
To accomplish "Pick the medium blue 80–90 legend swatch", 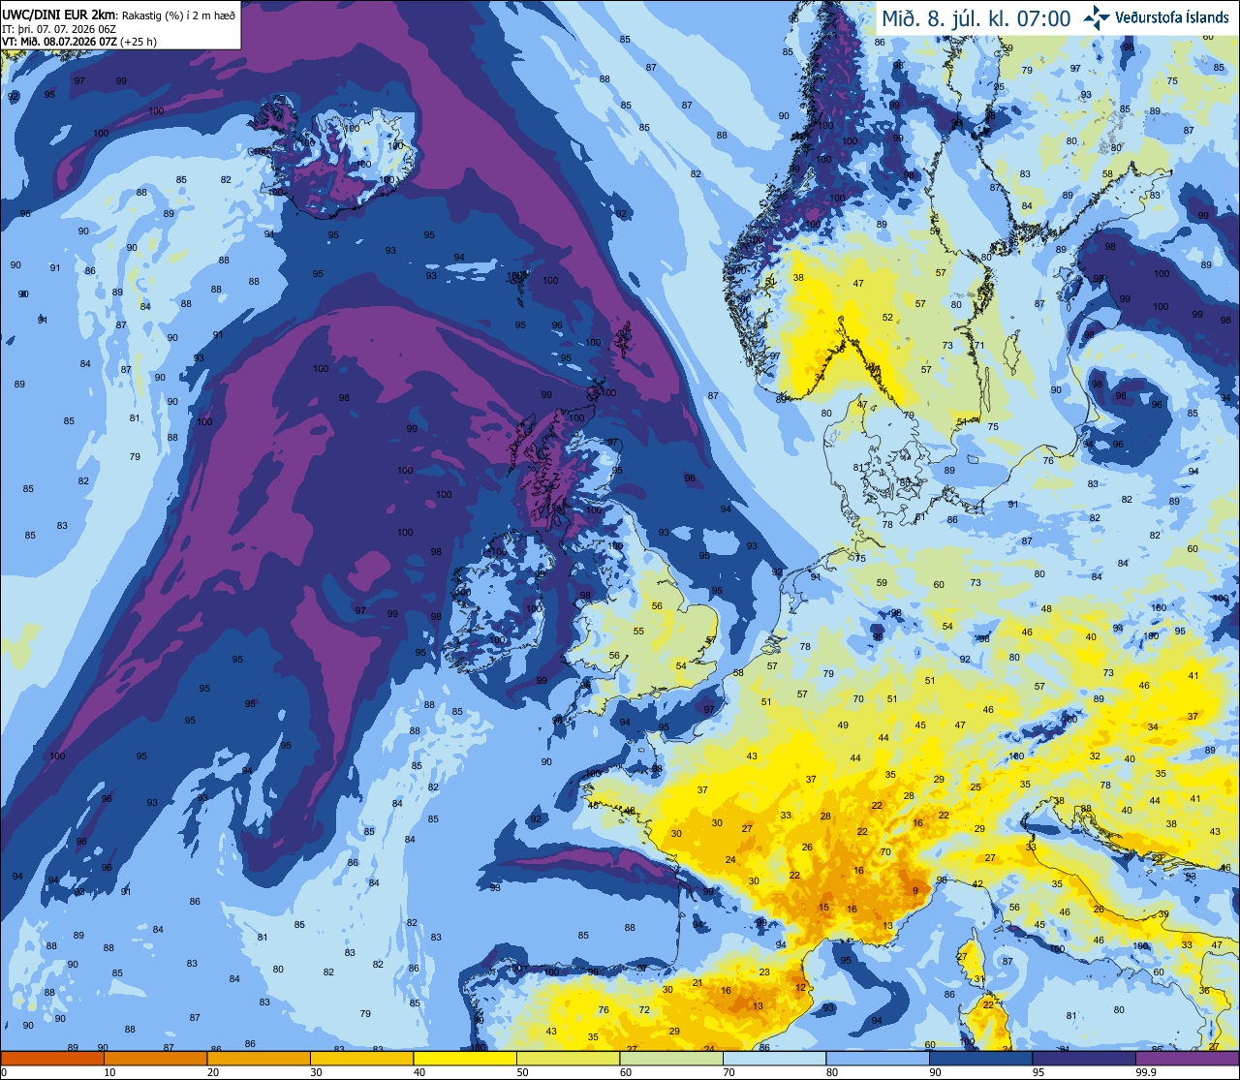I will (879, 1058).
